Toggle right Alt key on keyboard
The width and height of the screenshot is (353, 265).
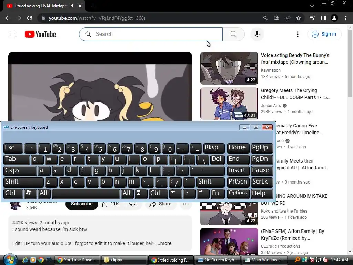127,193
